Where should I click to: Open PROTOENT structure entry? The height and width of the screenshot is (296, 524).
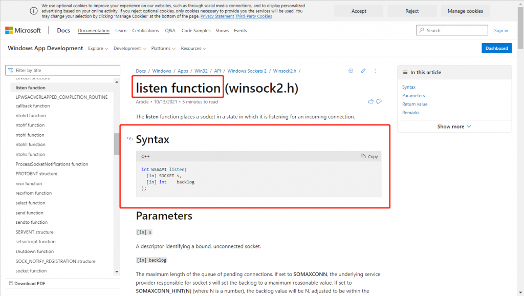pos(36,174)
